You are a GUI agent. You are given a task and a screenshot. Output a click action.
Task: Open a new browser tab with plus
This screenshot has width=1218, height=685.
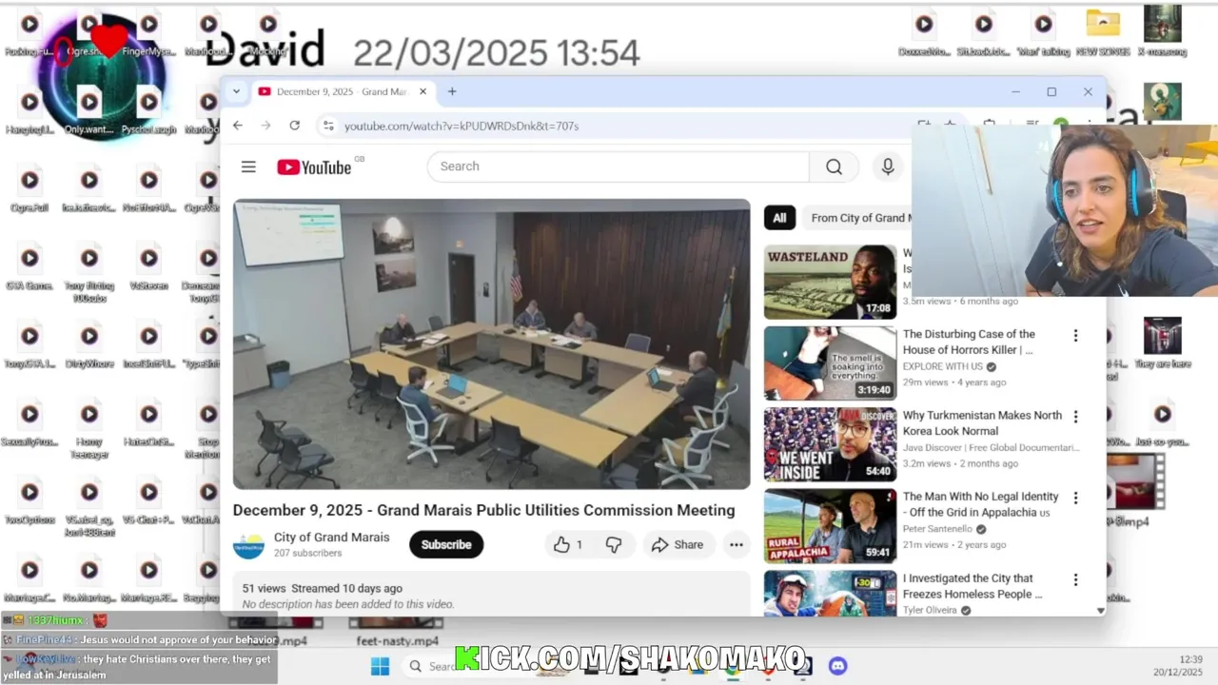(452, 91)
